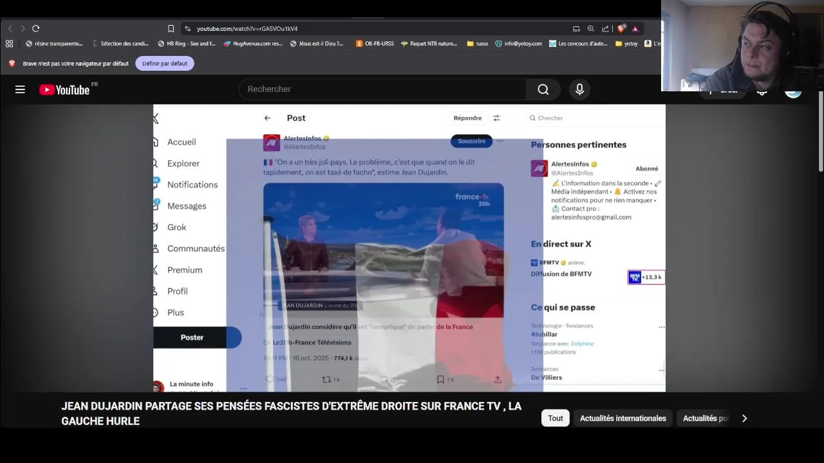This screenshot has height=463, width=824.
Task: Click the BFMTV live badge thumbnail
Action: 646,277
